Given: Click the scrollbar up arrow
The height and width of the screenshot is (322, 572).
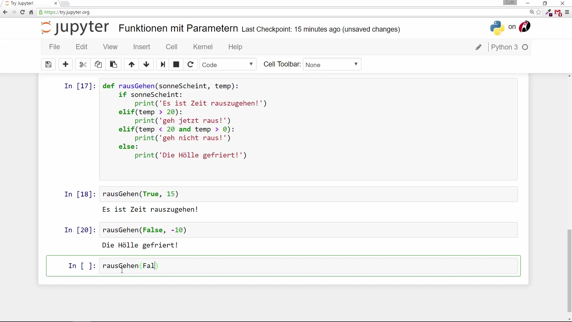Looking at the screenshot, I should point(569,76).
